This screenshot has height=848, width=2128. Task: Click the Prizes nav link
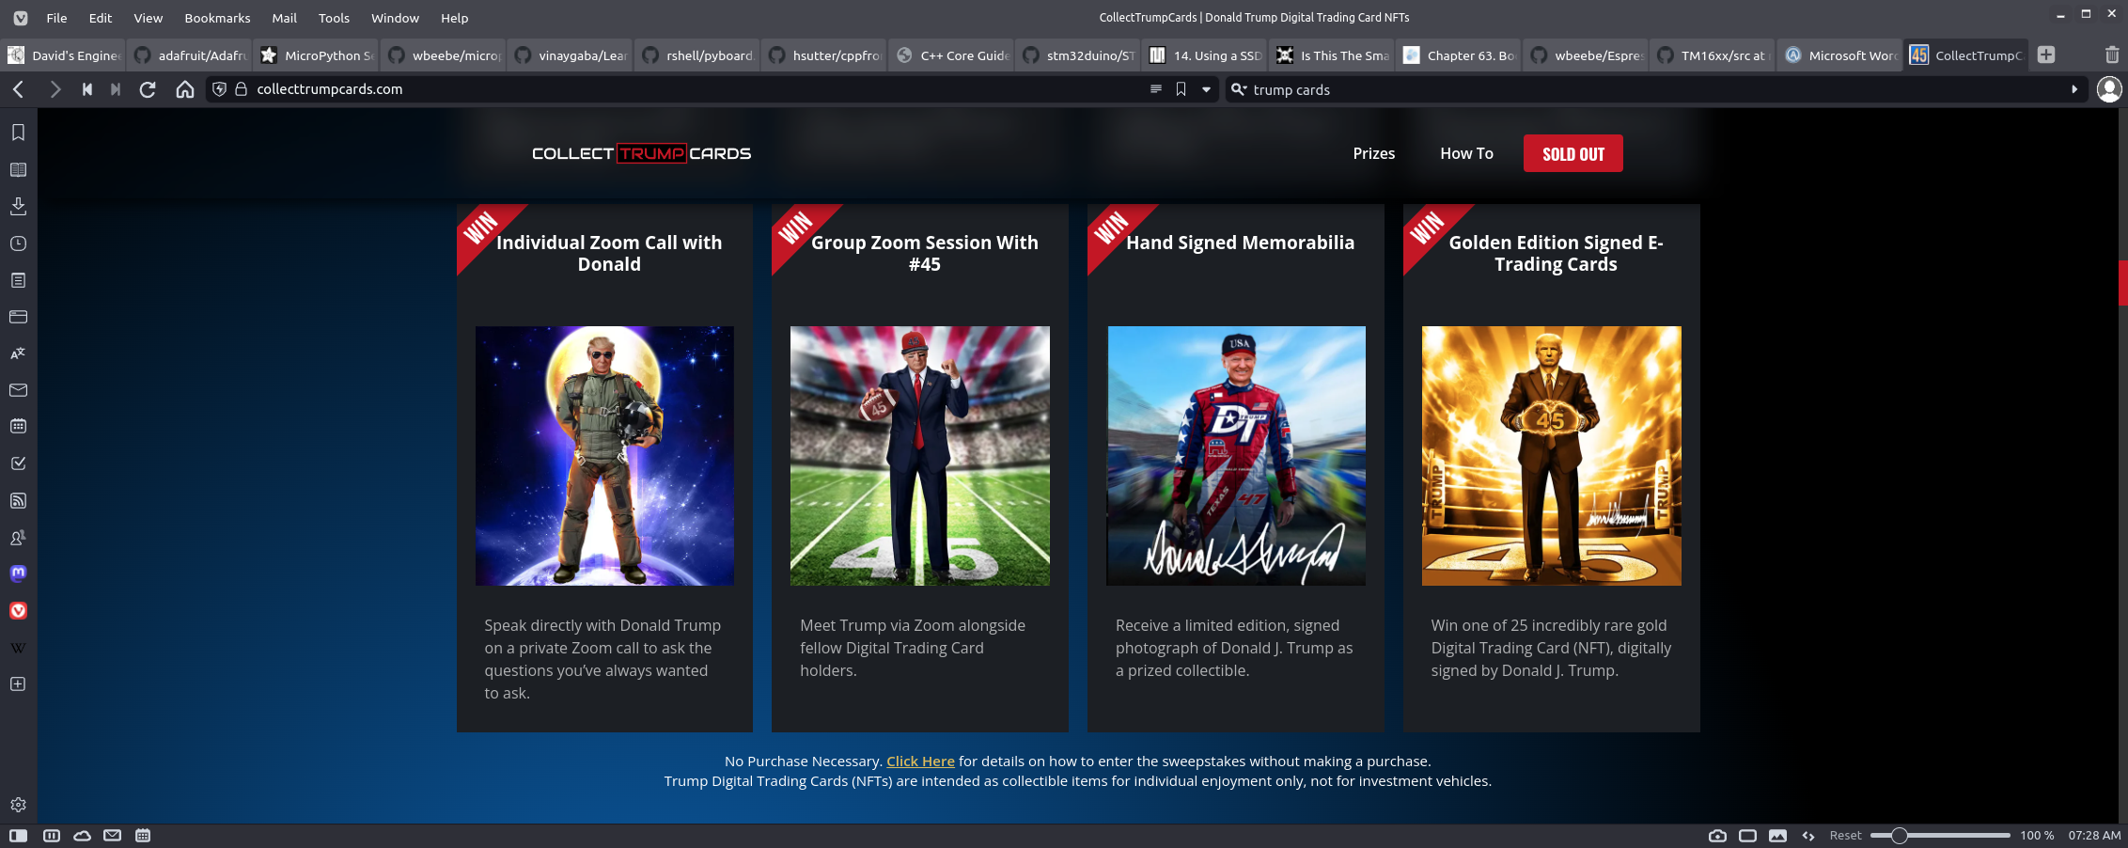[x=1373, y=153]
